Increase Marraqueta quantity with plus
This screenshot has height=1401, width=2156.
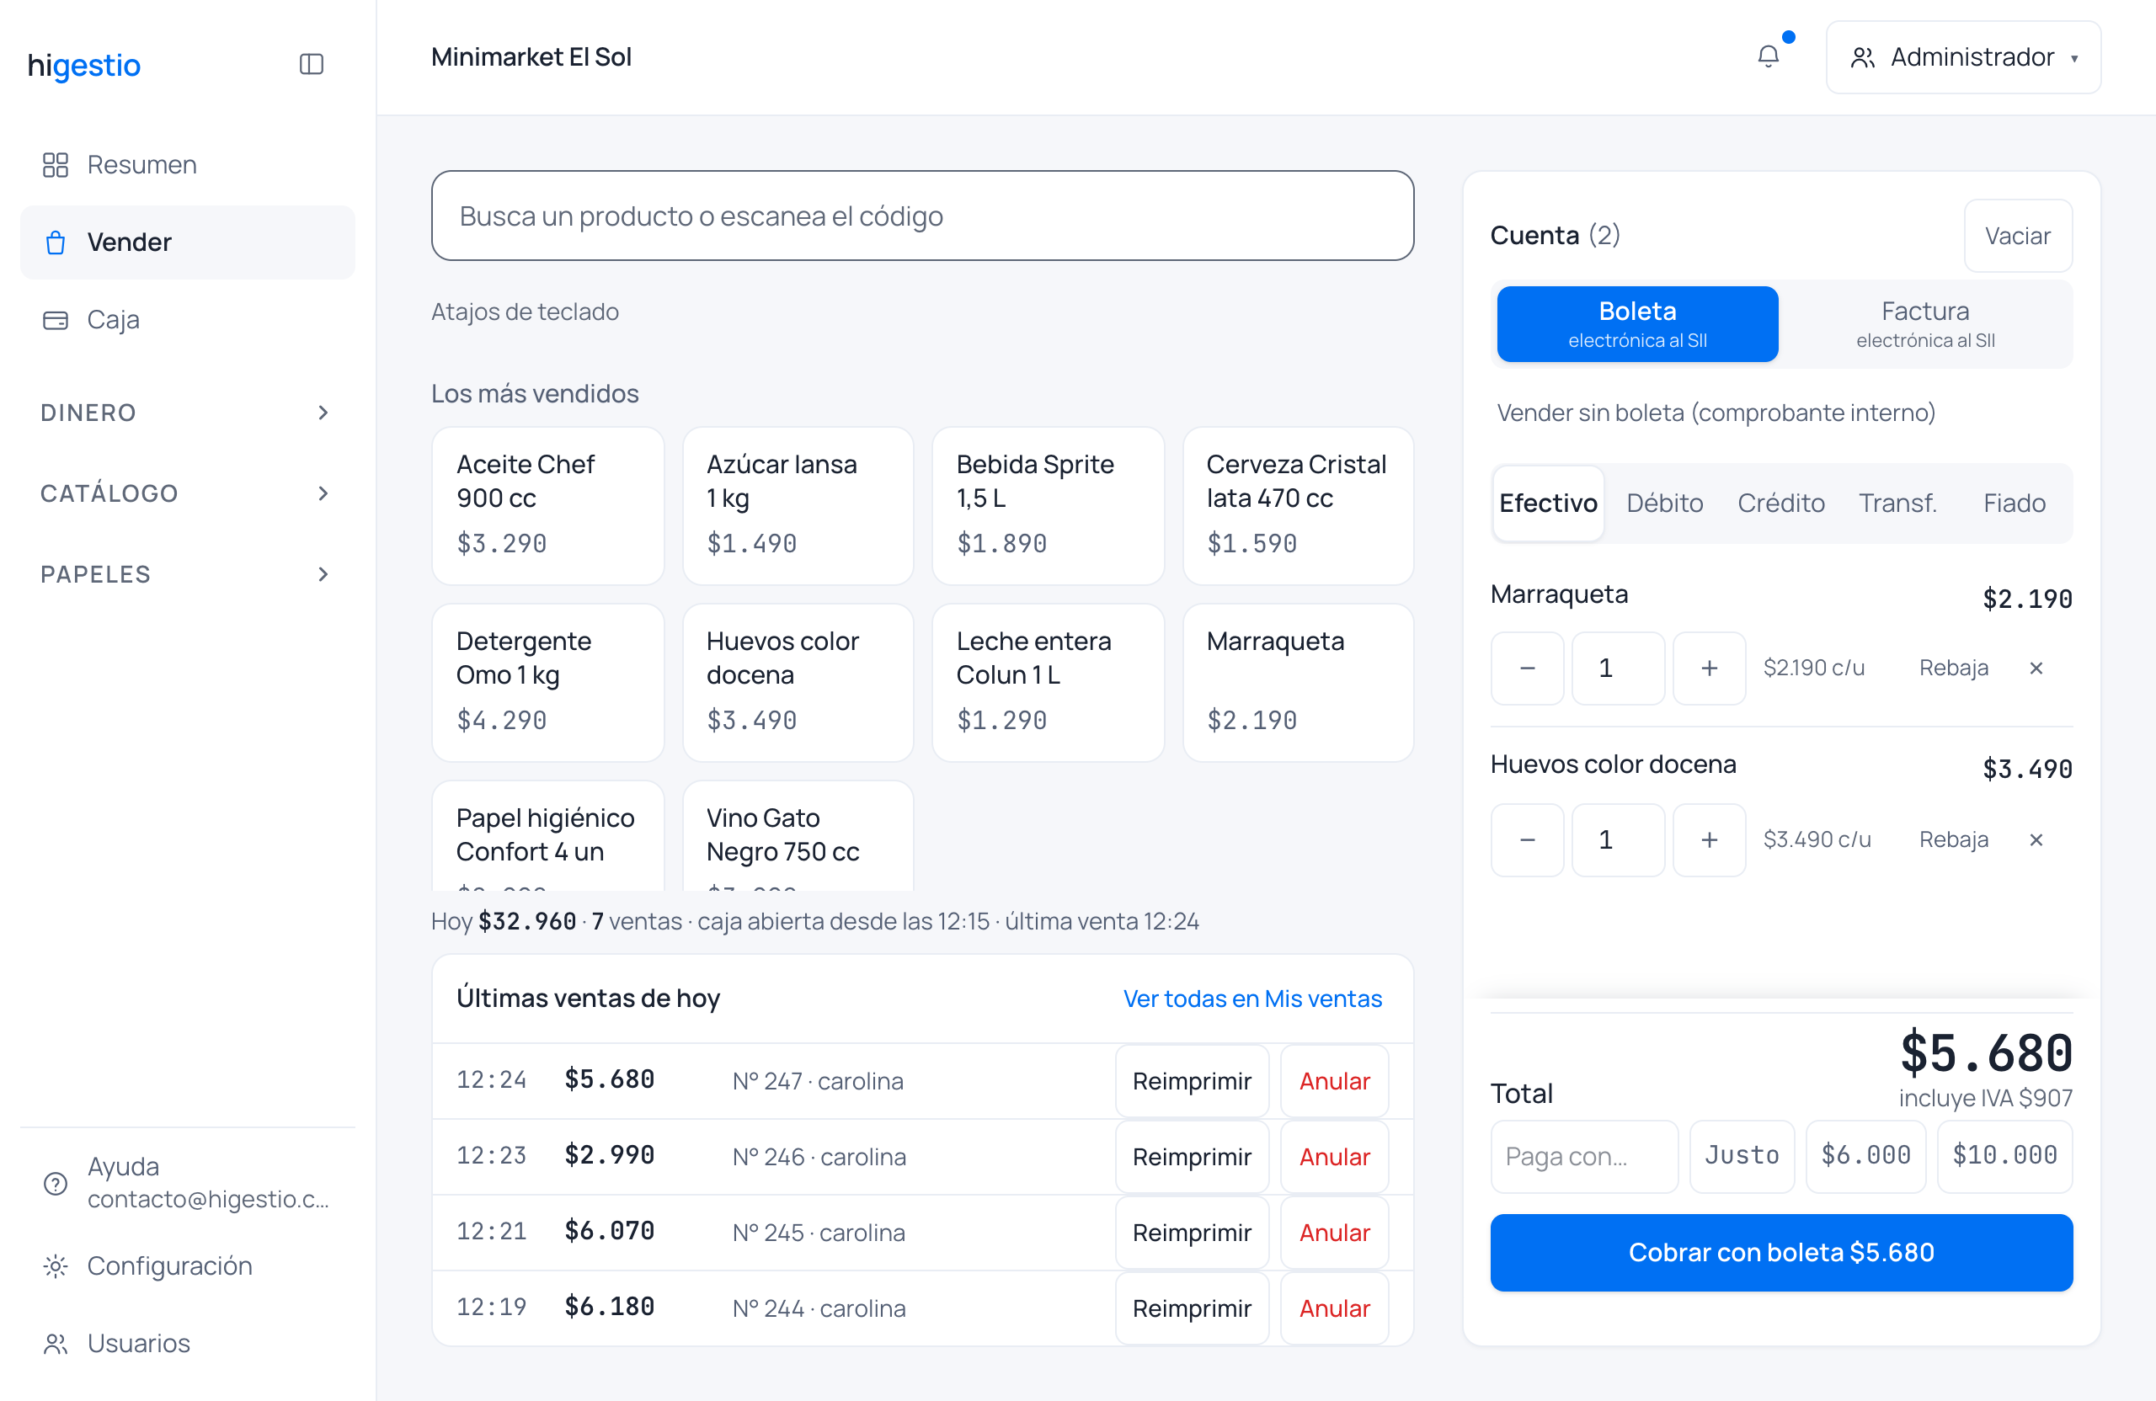tap(1709, 669)
